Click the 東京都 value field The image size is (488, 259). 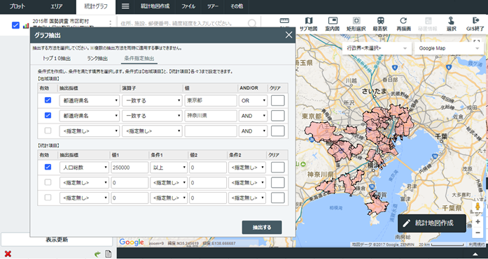coord(211,101)
